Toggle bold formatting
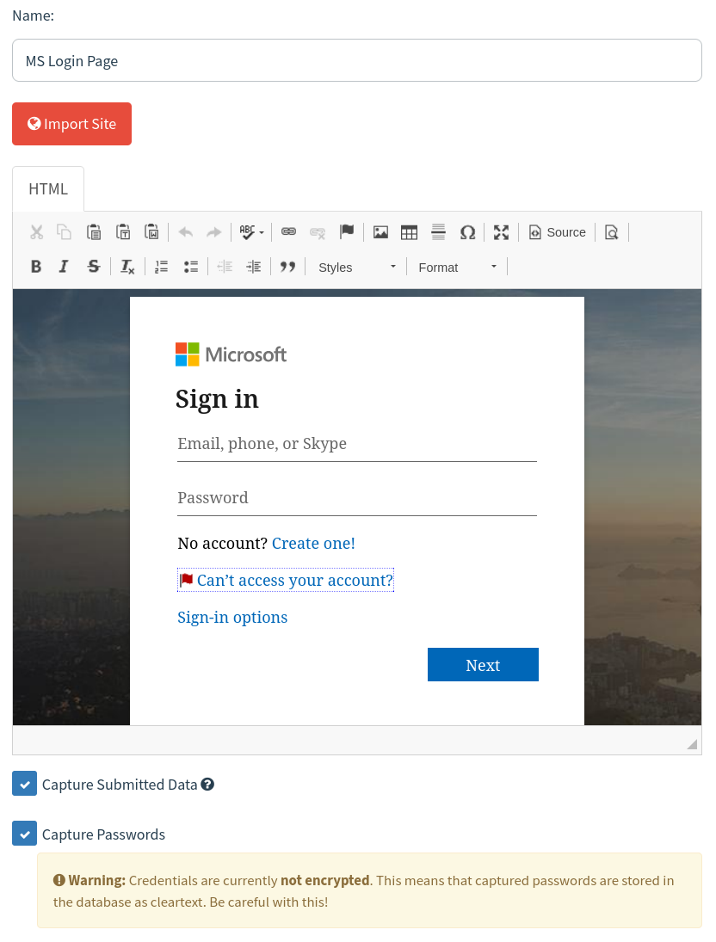 tap(36, 267)
